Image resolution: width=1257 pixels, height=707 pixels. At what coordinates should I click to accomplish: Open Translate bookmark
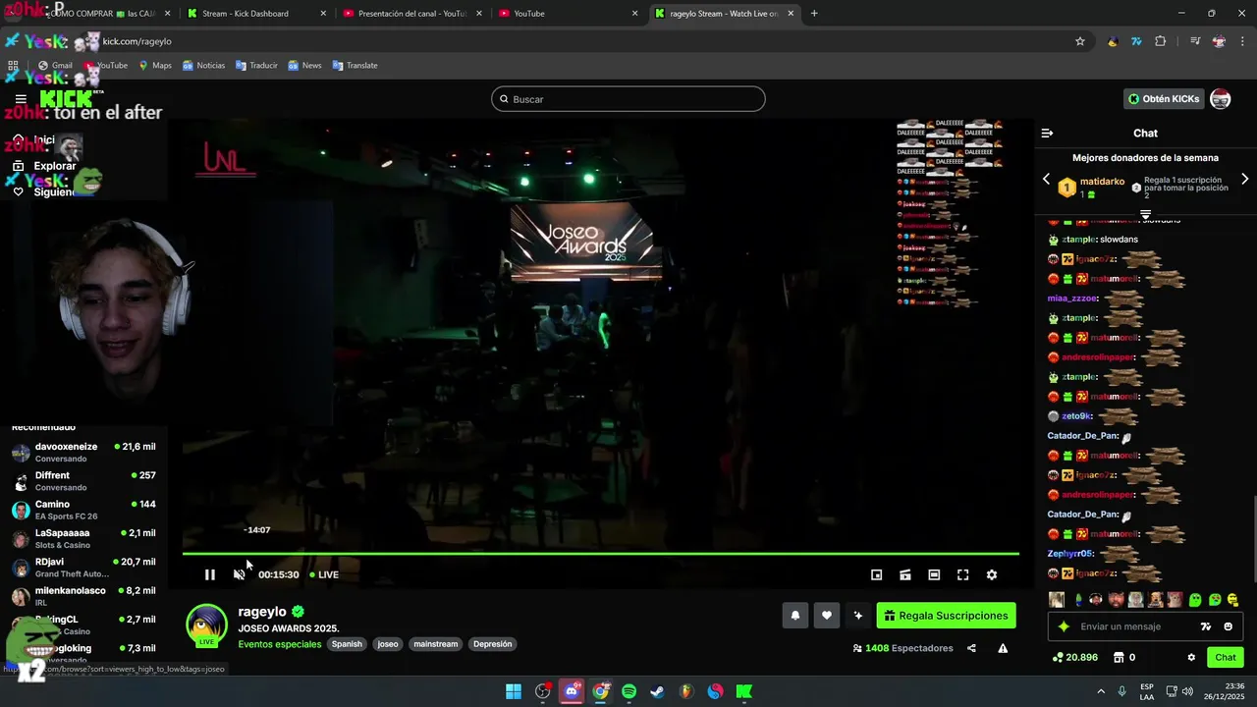pyautogui.click(x=355, y=66)
